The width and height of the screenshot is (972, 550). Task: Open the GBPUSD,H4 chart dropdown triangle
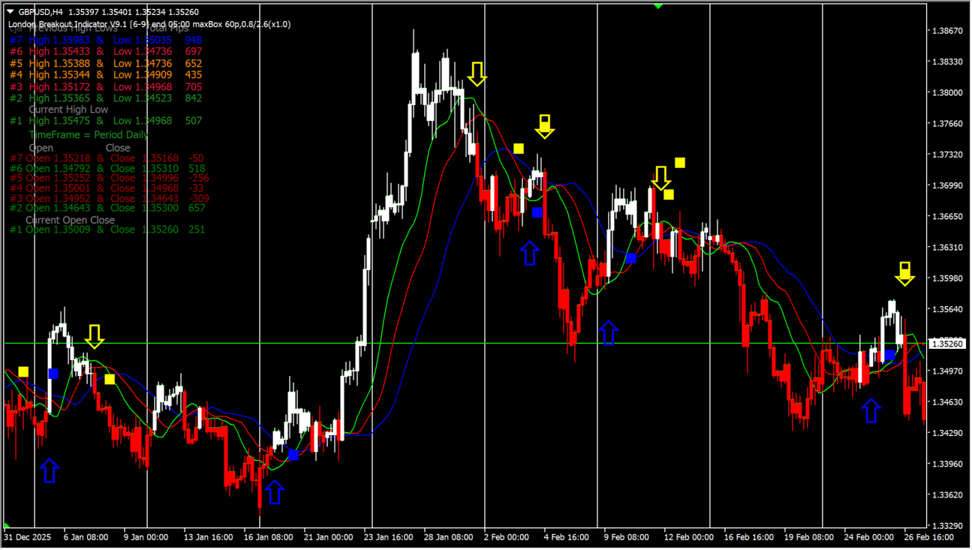click(10, 12)
